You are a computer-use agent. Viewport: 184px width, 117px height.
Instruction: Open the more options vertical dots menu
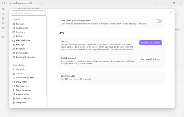[180, 9]
